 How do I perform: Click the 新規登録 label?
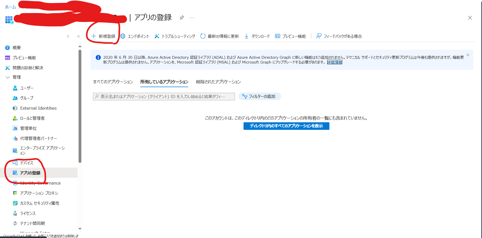coord(107,36)
